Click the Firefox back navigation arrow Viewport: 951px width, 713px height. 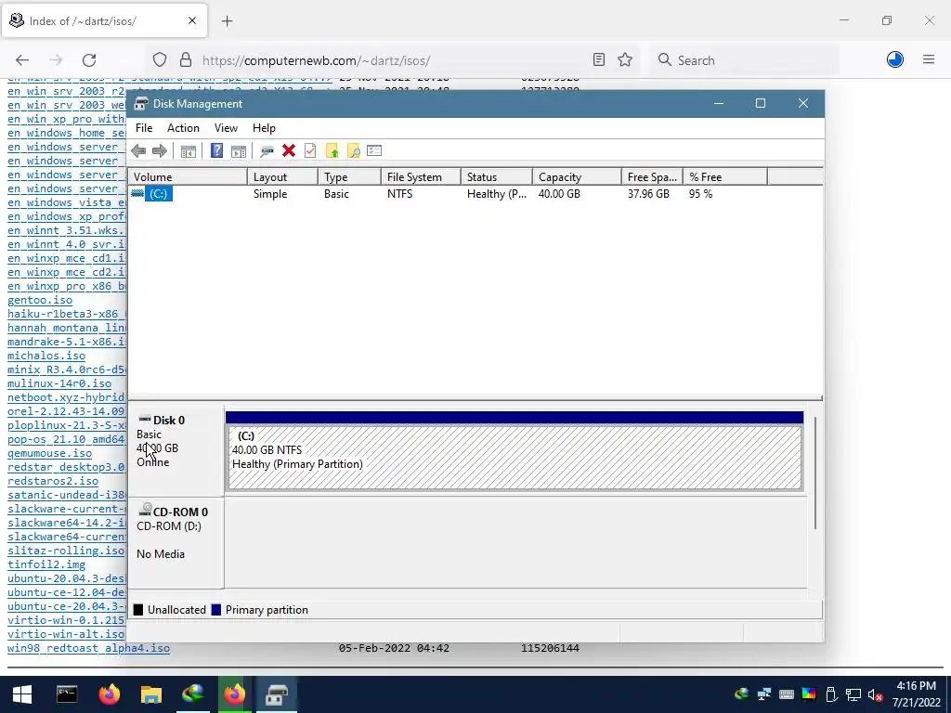pyautogui.click(x=22, y=60)
